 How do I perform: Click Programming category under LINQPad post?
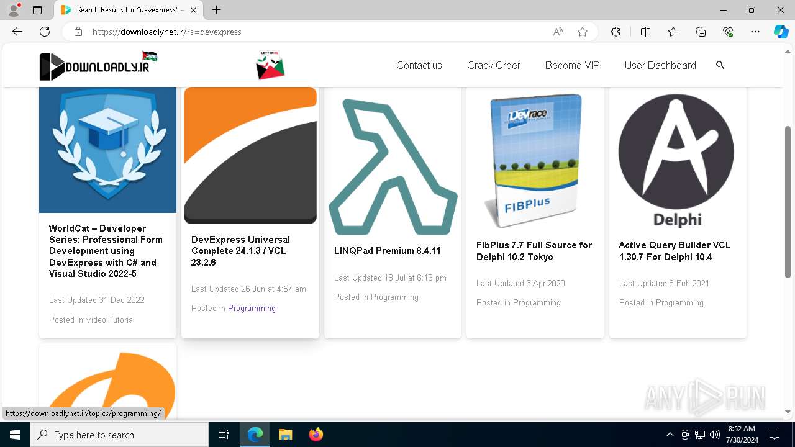tap(394, 297)
